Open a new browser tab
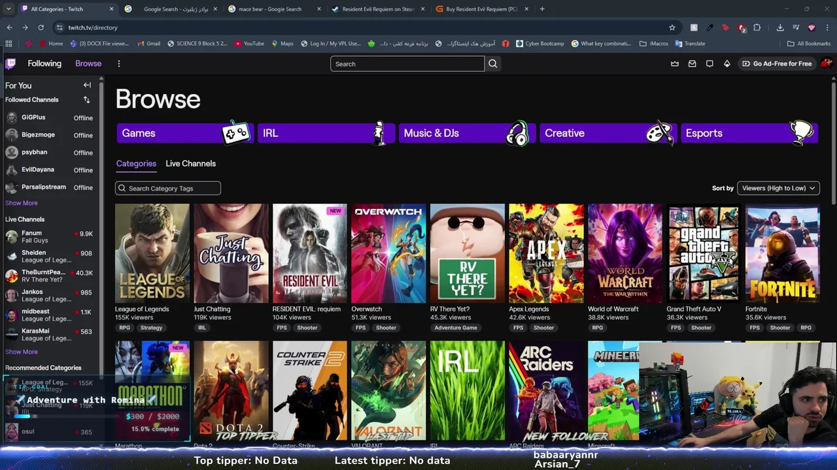Screen dimensions: 837x470 542,9
